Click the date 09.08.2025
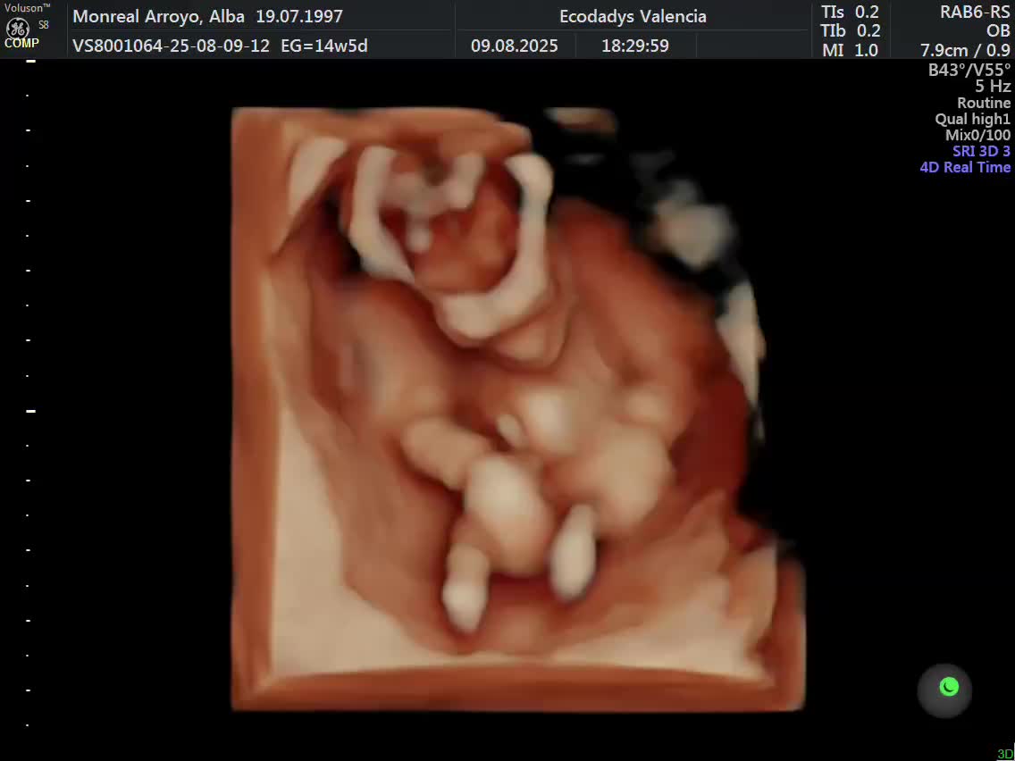The height and width of the screenshot is (761, 1015). (x=514, y=46)
